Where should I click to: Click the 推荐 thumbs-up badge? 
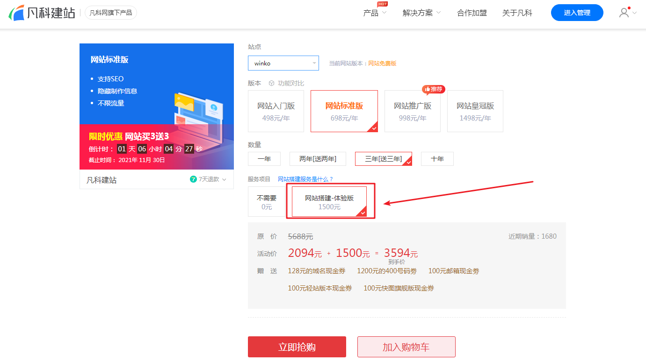point(433,89)
